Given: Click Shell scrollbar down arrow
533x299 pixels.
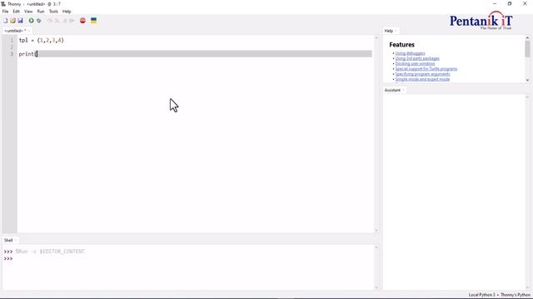Looking at the screenshot, I should point(376,287).
